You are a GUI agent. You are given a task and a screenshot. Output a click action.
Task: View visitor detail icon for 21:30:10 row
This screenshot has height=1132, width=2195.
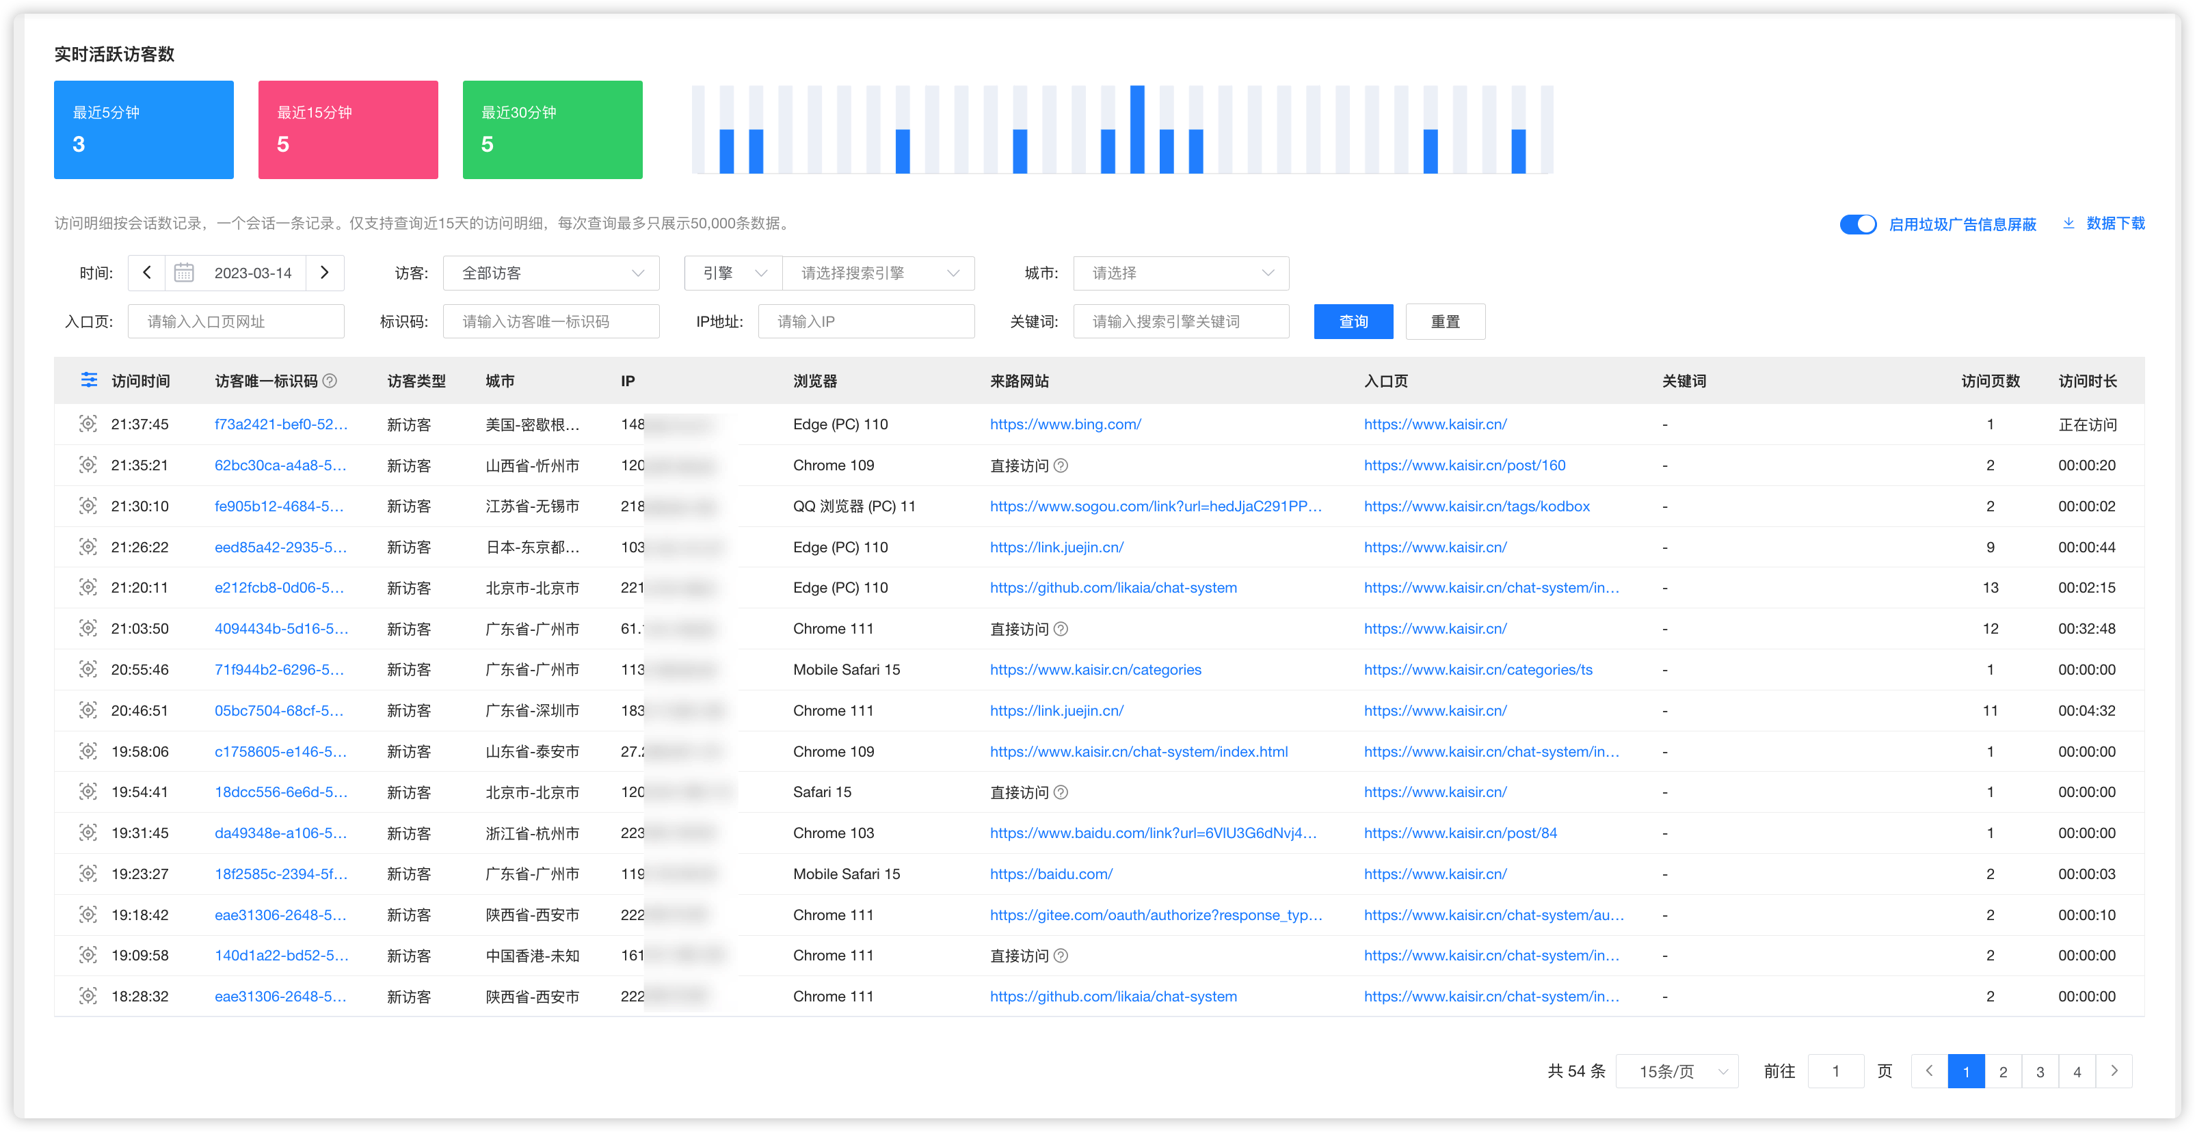point(88,505)
